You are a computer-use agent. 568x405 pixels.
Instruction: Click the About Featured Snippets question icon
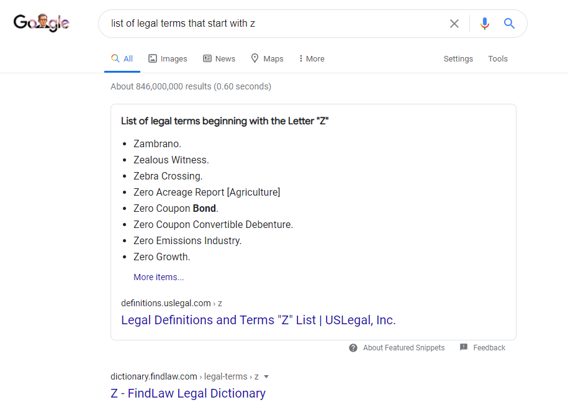click(x=353, y=348)
